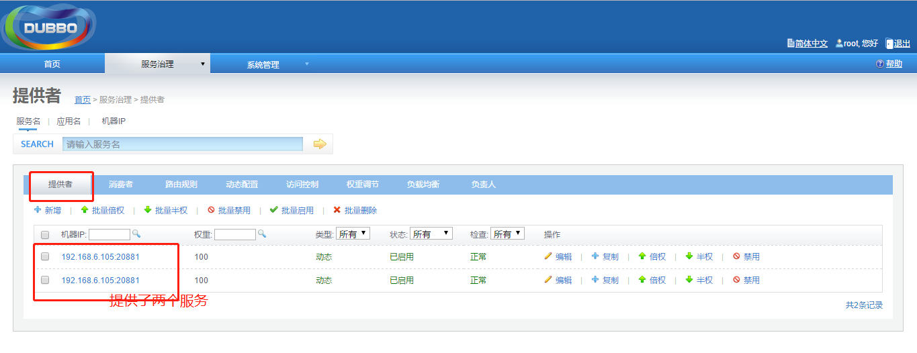Click the pencil edit icon in first row
917x353 pixels.
tap(548, 256)
